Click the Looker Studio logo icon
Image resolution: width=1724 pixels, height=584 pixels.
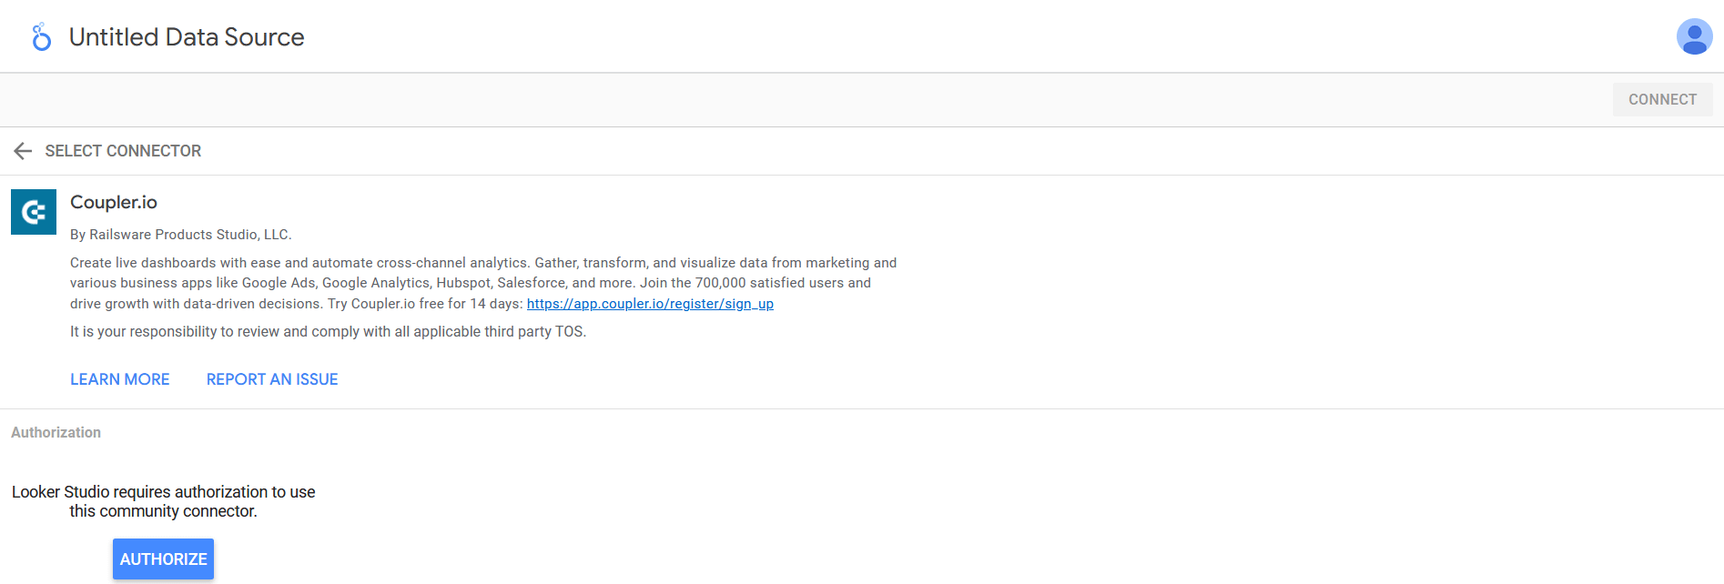[x=41, y=37]
